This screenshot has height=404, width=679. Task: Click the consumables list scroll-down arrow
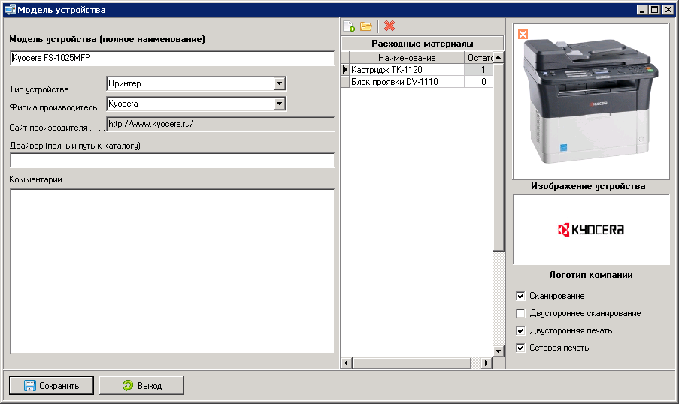click(498, 351)
